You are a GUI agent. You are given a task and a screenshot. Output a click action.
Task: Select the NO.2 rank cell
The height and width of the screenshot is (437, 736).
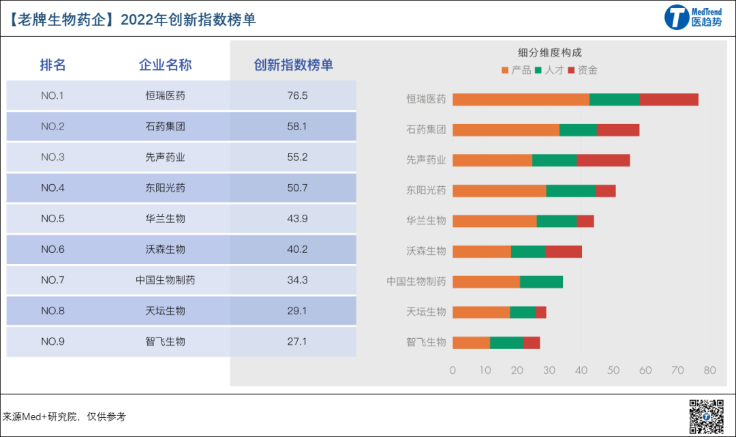(x=52, y=126)
